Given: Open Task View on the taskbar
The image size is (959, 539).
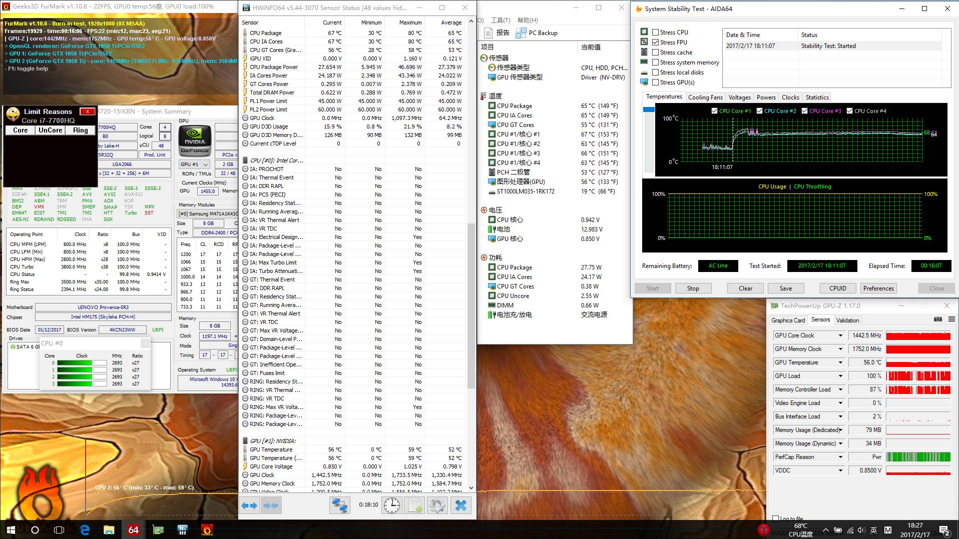Looking at the screenshot, I should click(59, 530).
